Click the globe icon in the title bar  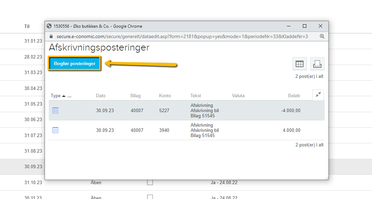click(49, 26)
